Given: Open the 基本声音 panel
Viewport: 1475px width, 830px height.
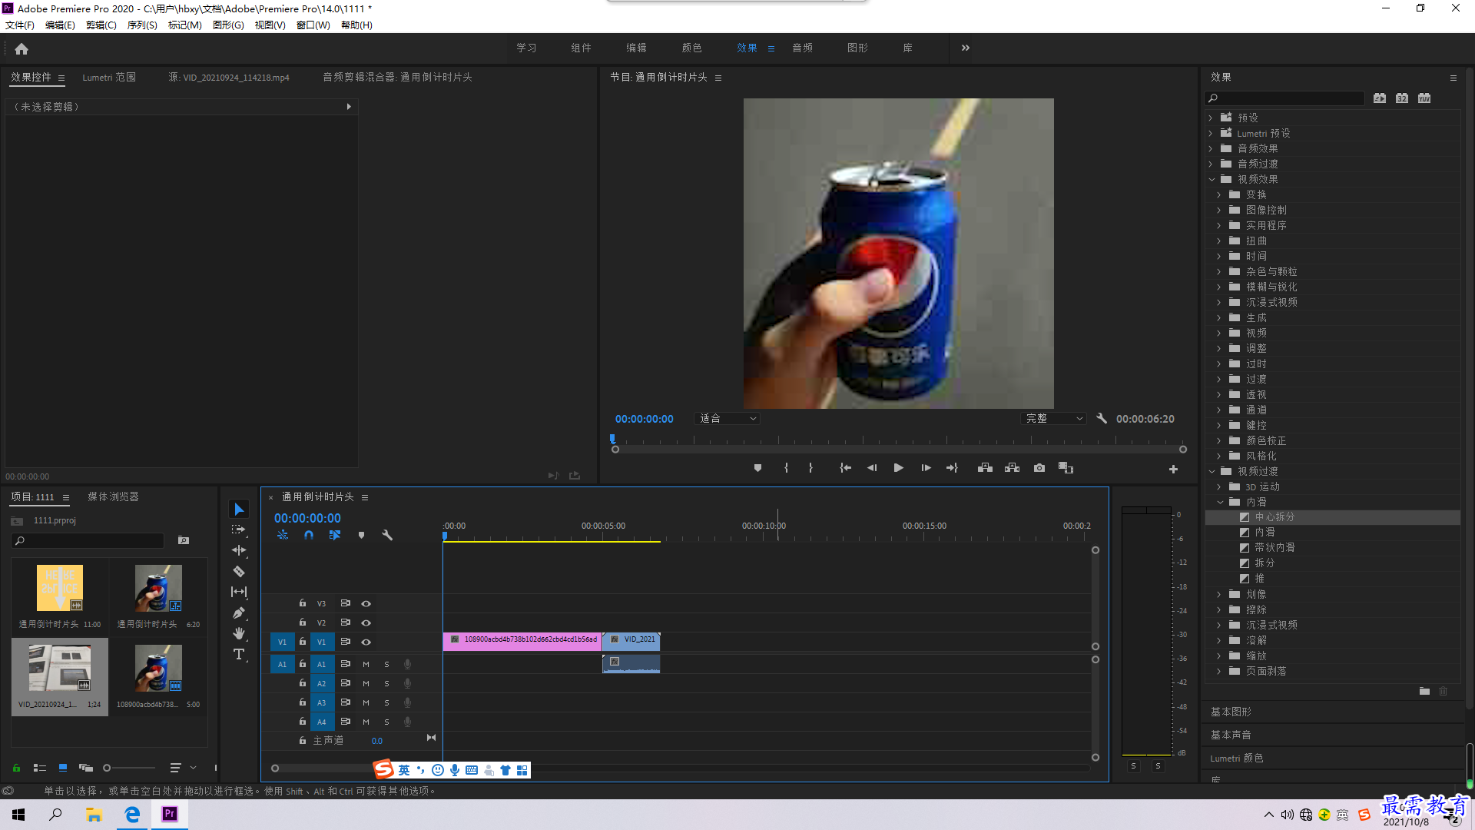Looking at the screenshot, I should [1231, 735].
